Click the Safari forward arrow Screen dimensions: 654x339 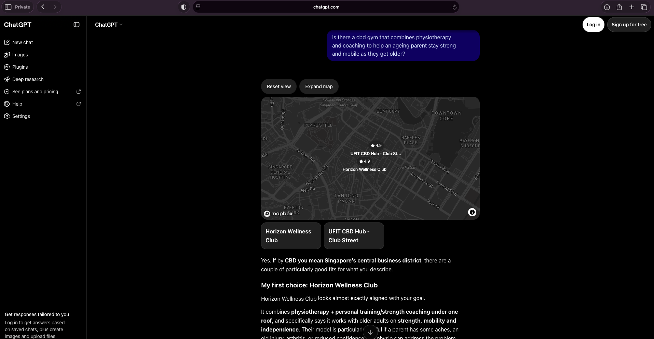click(55, 7)
